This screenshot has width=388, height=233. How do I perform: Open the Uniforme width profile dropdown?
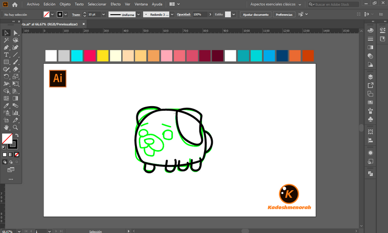pos(138,14)
